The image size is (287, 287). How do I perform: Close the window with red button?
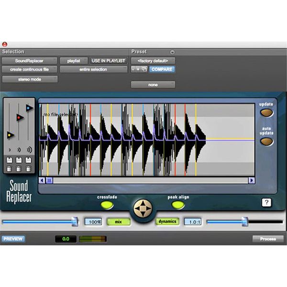click(x=5, y=44)
